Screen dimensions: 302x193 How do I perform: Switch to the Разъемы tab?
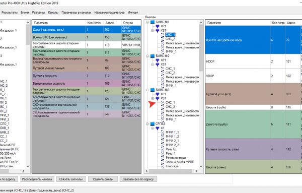(38, 12)
